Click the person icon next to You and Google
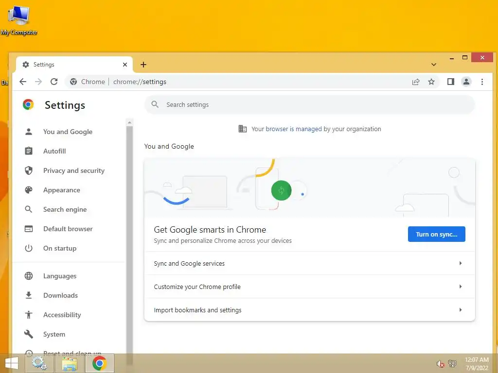The width and height of the screenshot is (498, 373). 29,132
